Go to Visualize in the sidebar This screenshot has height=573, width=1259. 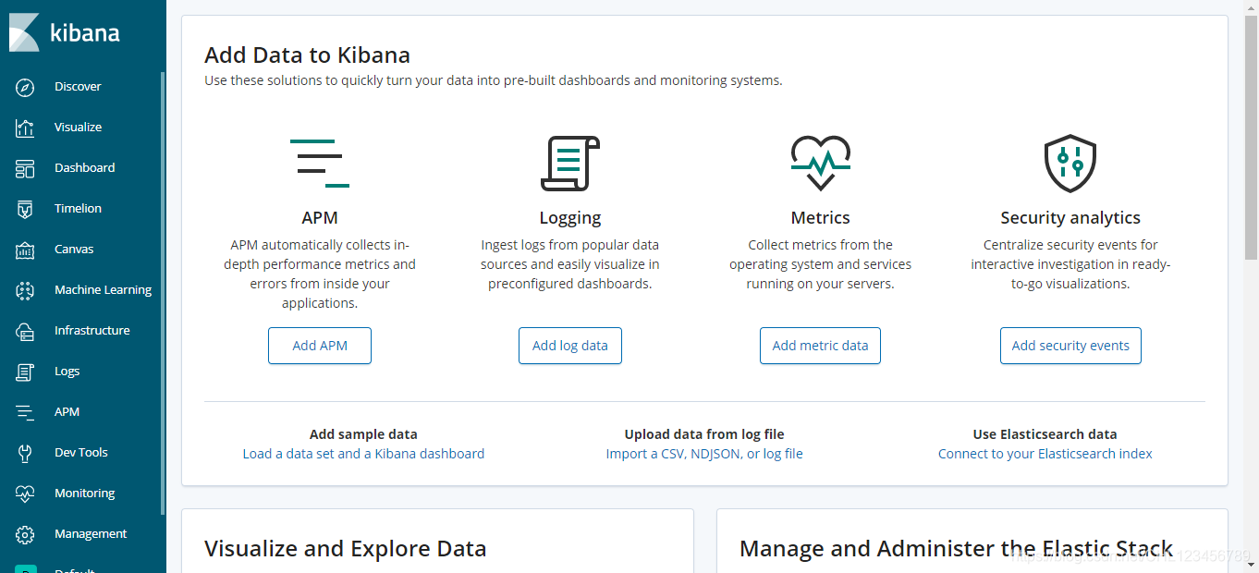coord(78,128)
